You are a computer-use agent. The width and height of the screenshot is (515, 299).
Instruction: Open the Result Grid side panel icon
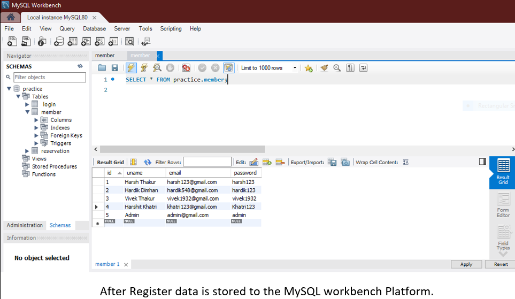click(503, 172)
